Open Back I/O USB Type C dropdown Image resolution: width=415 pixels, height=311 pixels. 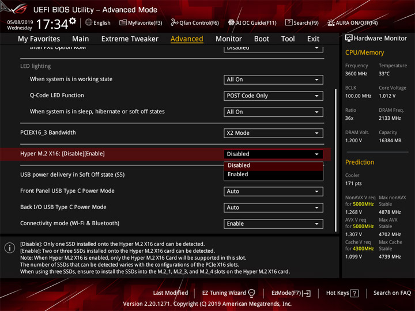click(x=273, y=207)
